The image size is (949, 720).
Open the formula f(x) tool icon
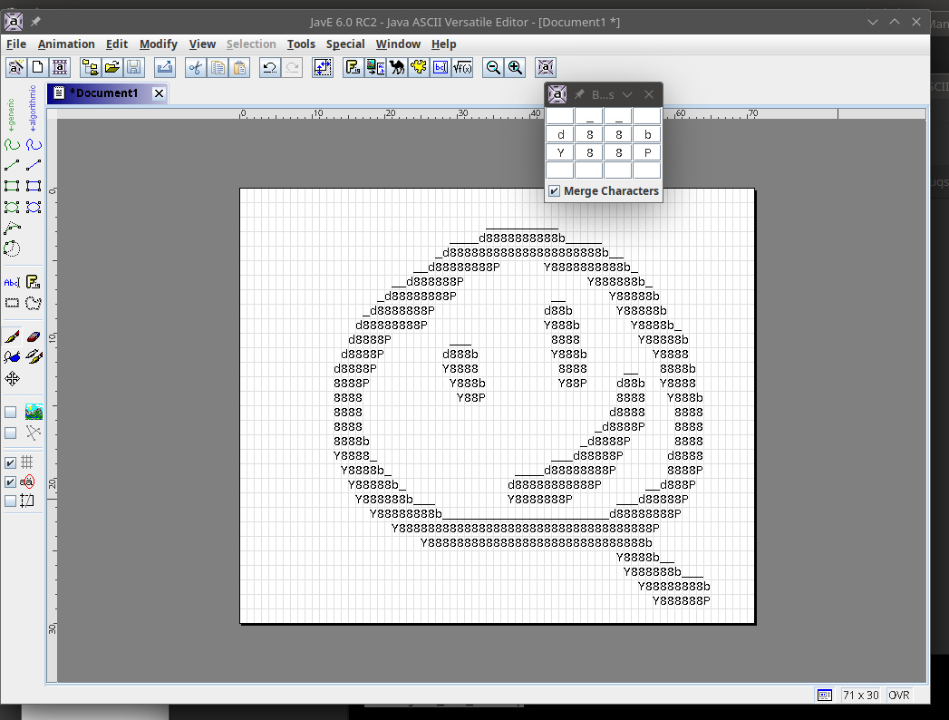[x=461, y=67]
